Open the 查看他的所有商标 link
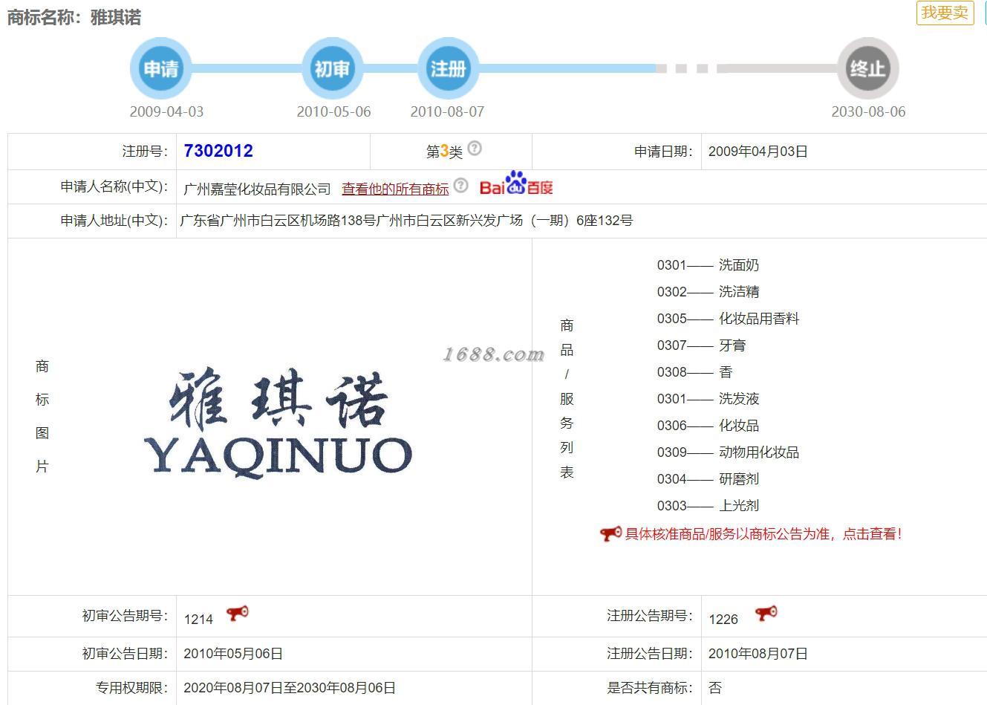Image resolution: width=987 pixels, height=705 pixels. pyautogui.click(x=395, y=189)
